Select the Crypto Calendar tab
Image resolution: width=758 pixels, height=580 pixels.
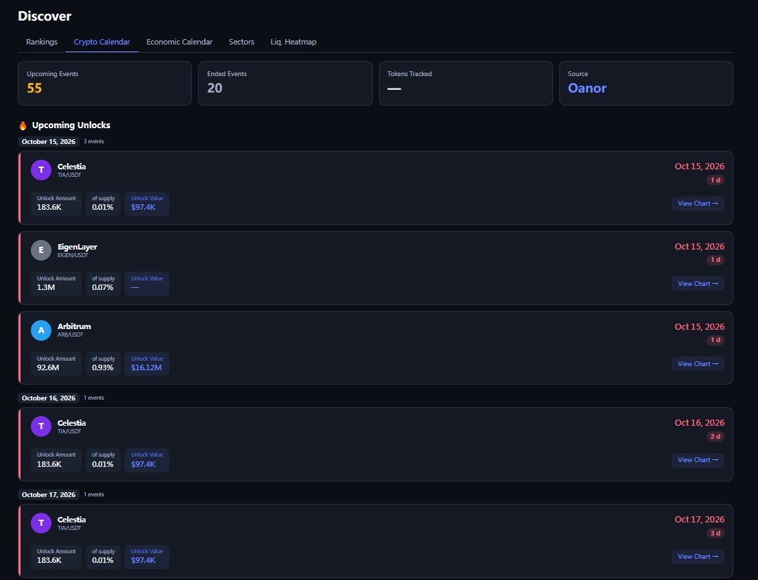pyautogui.click(x=102, y=42)
